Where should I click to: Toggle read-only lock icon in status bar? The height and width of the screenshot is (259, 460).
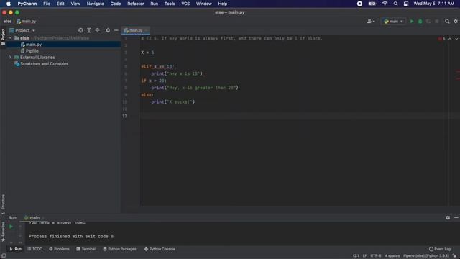(x=454, y=256)
